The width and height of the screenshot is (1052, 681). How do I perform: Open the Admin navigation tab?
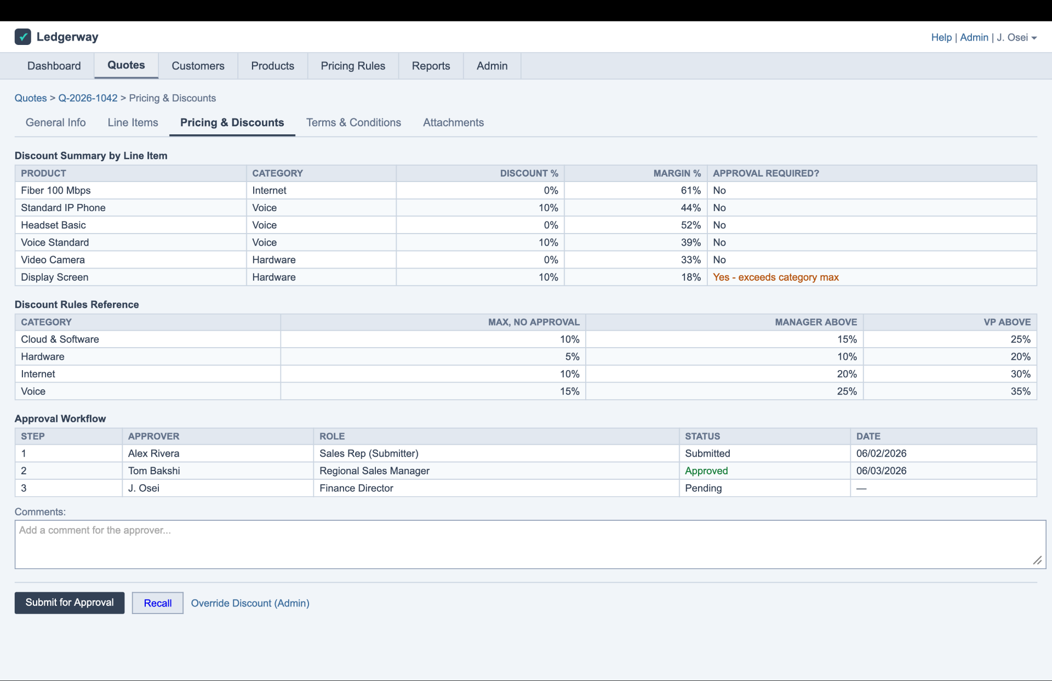[x=492, y=66]
